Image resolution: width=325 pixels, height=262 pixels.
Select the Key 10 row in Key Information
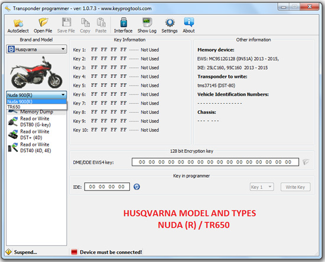click(116, 130)
